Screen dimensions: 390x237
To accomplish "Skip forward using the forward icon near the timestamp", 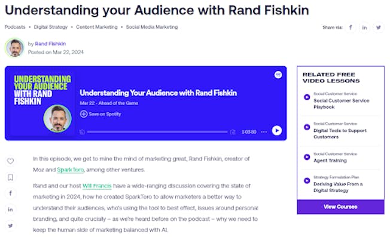I will (233, 132).
